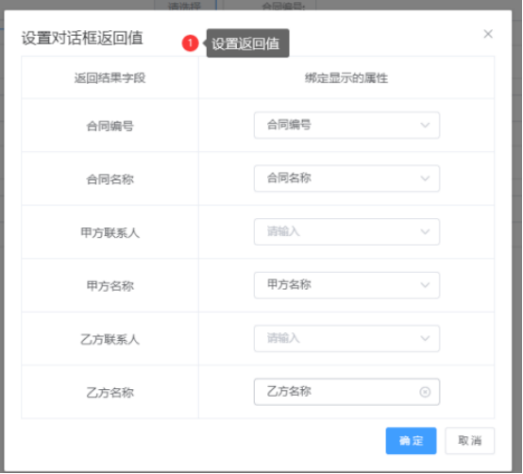
Task: Click the 返回结果字段 column header
Action: (x=110, y=78)
